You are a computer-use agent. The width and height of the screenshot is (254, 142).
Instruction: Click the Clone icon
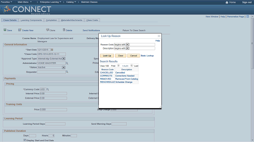(x=48, y=30)
